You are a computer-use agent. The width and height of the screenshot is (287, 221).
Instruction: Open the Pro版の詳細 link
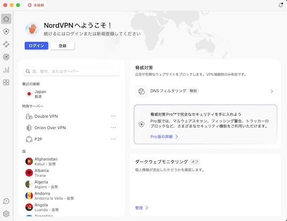tap(164, 137)
